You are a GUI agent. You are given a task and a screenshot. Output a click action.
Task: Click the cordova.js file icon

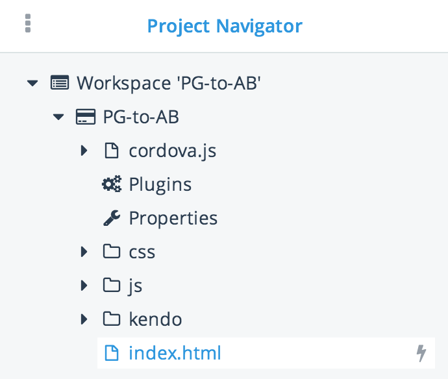click(112, 151)
